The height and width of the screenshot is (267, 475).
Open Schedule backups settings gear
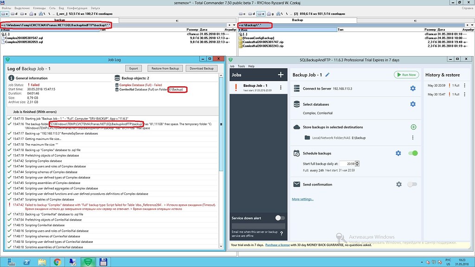tap(398, 153)
